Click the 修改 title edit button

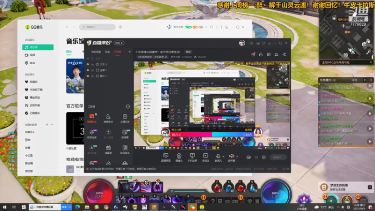click(x=188, y=52)
